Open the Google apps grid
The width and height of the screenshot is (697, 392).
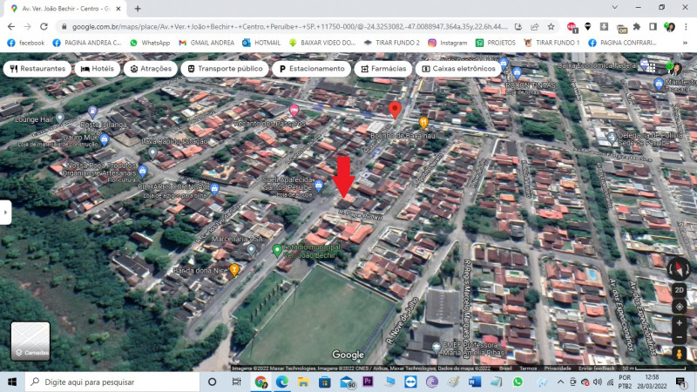point(651,68)
